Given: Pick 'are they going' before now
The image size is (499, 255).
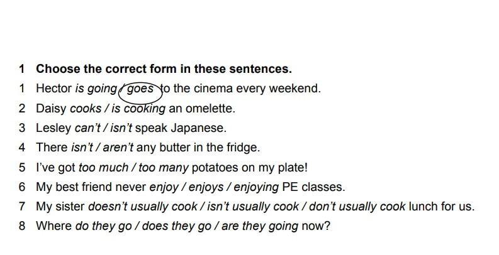Looking at the screenshot, I should tap(260, 226).
